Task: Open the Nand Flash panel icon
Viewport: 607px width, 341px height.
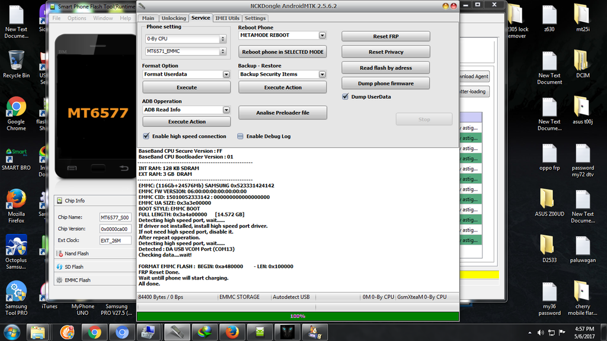Action: [59, 253]
